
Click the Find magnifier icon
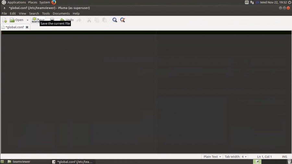(115, 20)
